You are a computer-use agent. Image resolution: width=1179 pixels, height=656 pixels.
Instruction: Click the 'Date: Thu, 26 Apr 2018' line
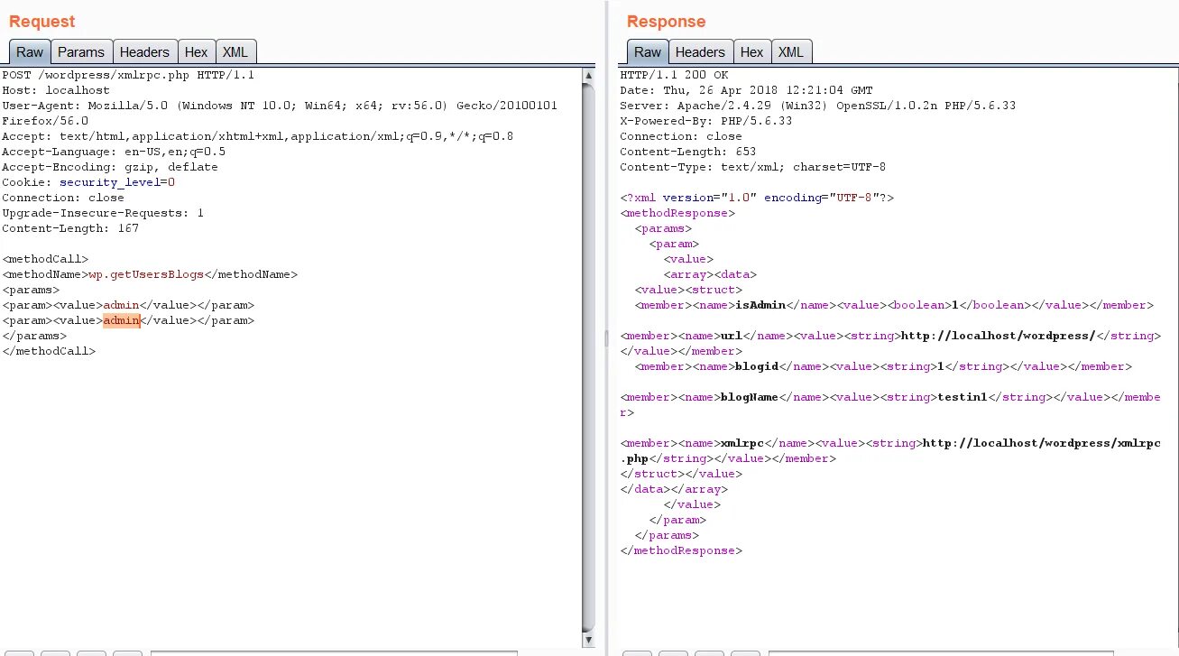746,90
